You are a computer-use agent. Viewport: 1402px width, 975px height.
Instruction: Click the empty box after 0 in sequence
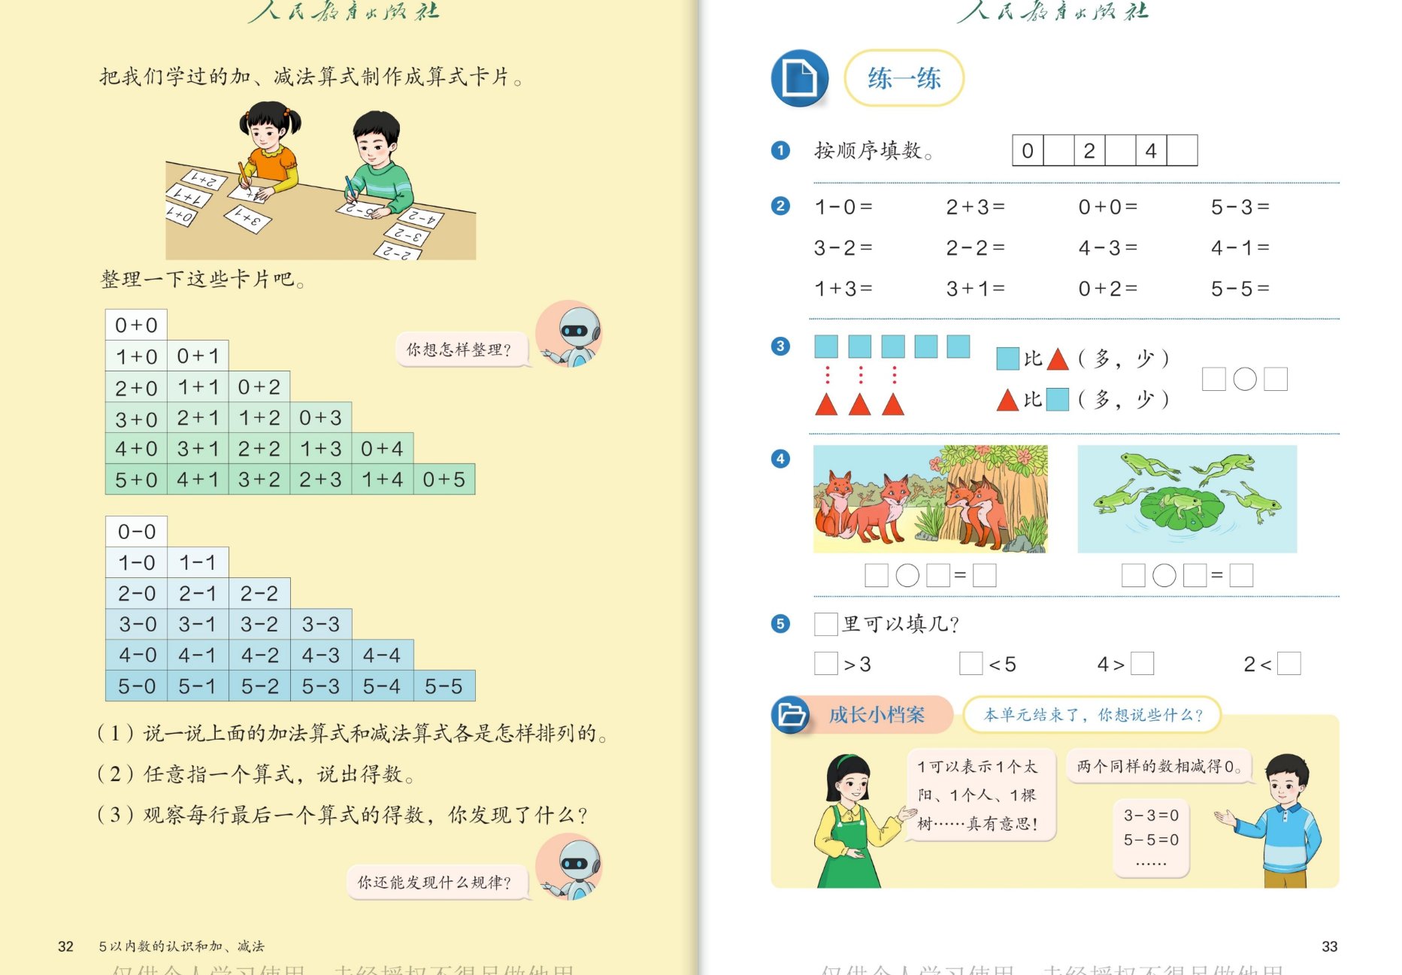pyautogui.click(x=1058, y=150)
